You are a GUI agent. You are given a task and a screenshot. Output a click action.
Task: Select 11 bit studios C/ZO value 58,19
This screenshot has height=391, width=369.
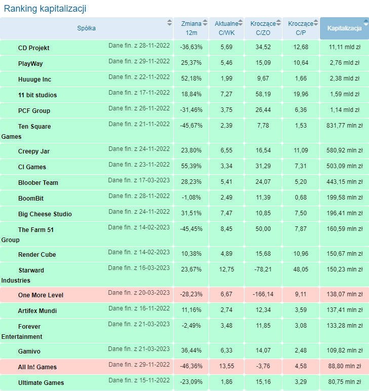263,94
